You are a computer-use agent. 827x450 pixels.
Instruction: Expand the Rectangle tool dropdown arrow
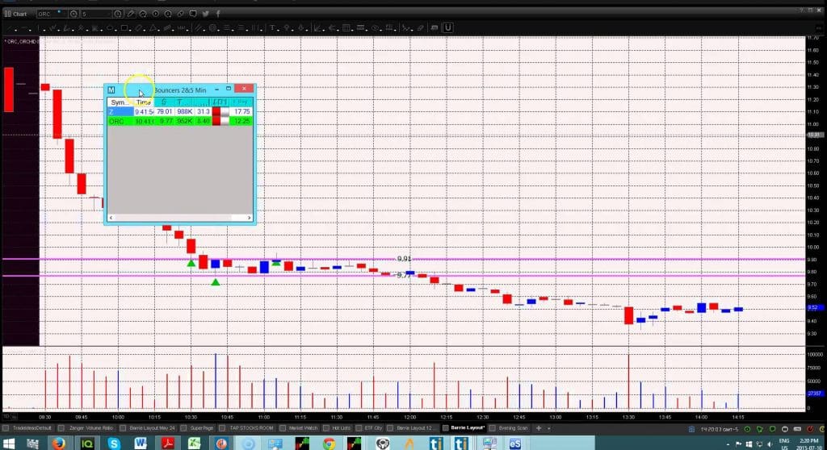(x=132, y=30)
